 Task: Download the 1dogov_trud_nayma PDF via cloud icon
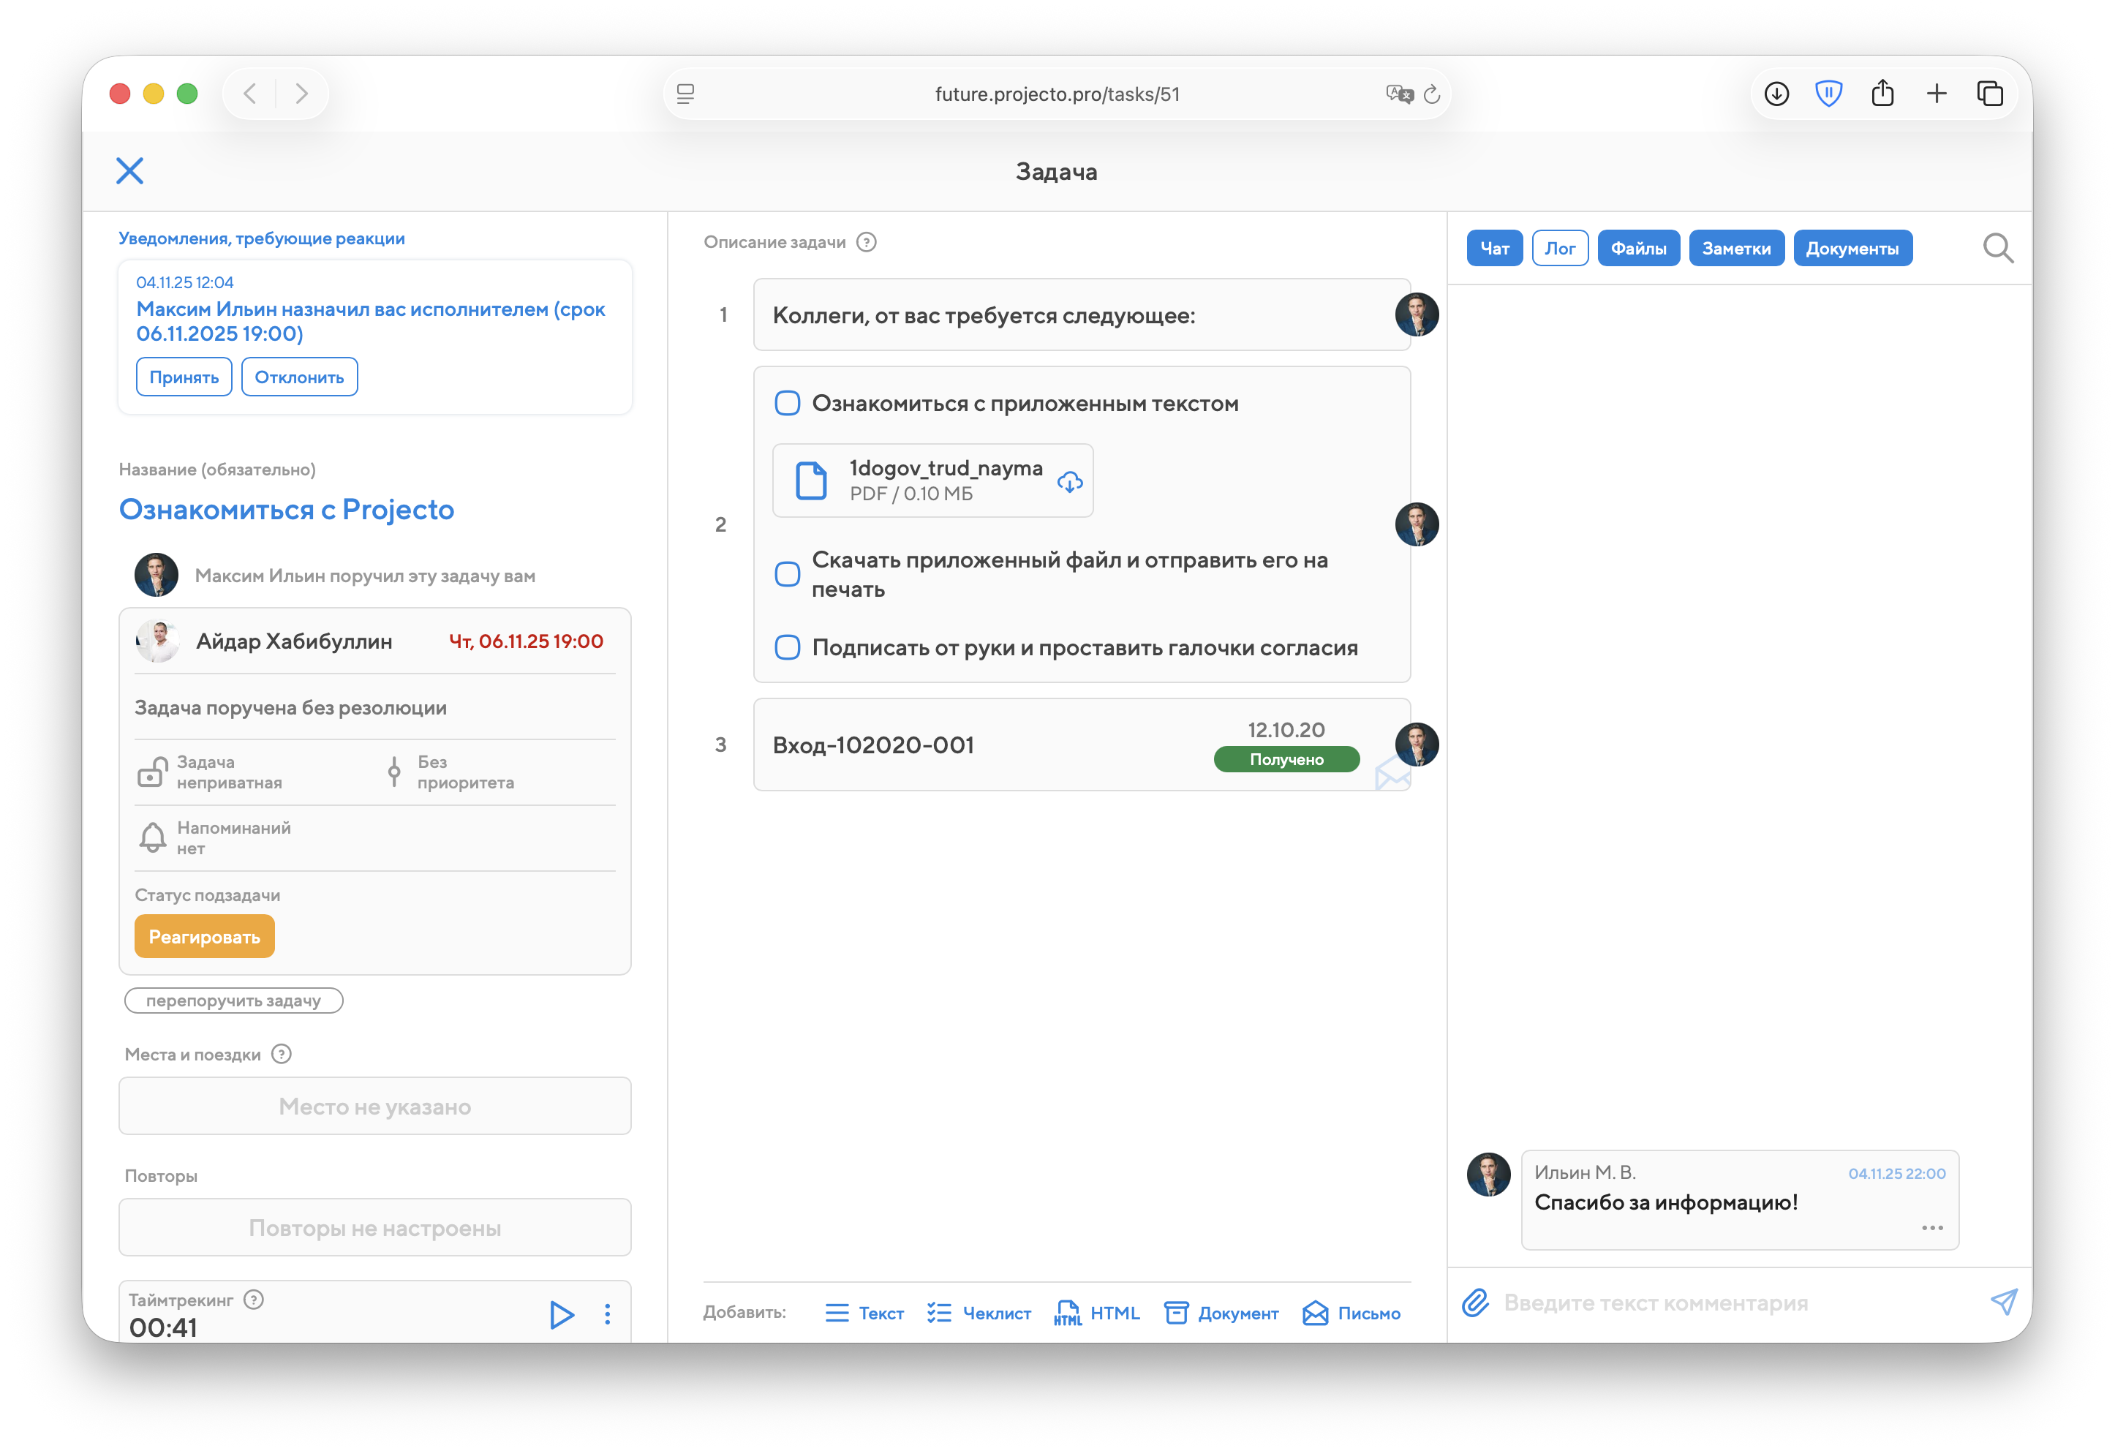(x=1069, y=481)
